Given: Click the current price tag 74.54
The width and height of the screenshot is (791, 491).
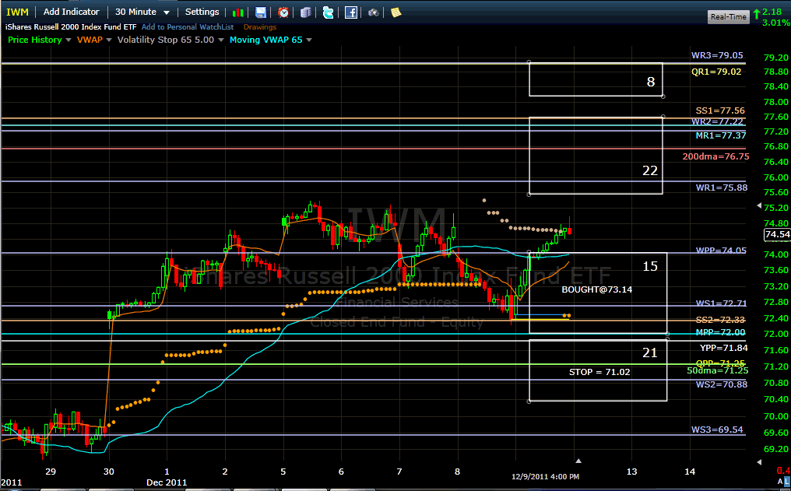Looking at the screenshot, I should [x=778, y=234].
